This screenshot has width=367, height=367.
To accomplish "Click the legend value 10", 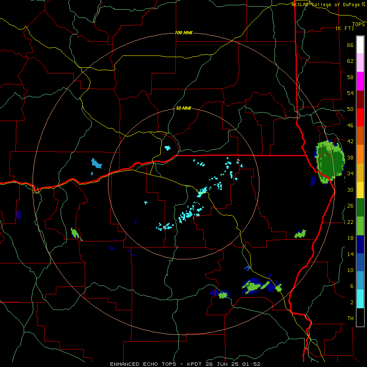I will click(x=350, y=270).
